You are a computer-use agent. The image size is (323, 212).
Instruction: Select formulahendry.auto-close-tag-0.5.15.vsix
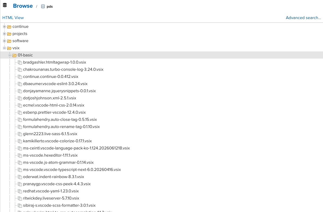(x=60, y=120)
